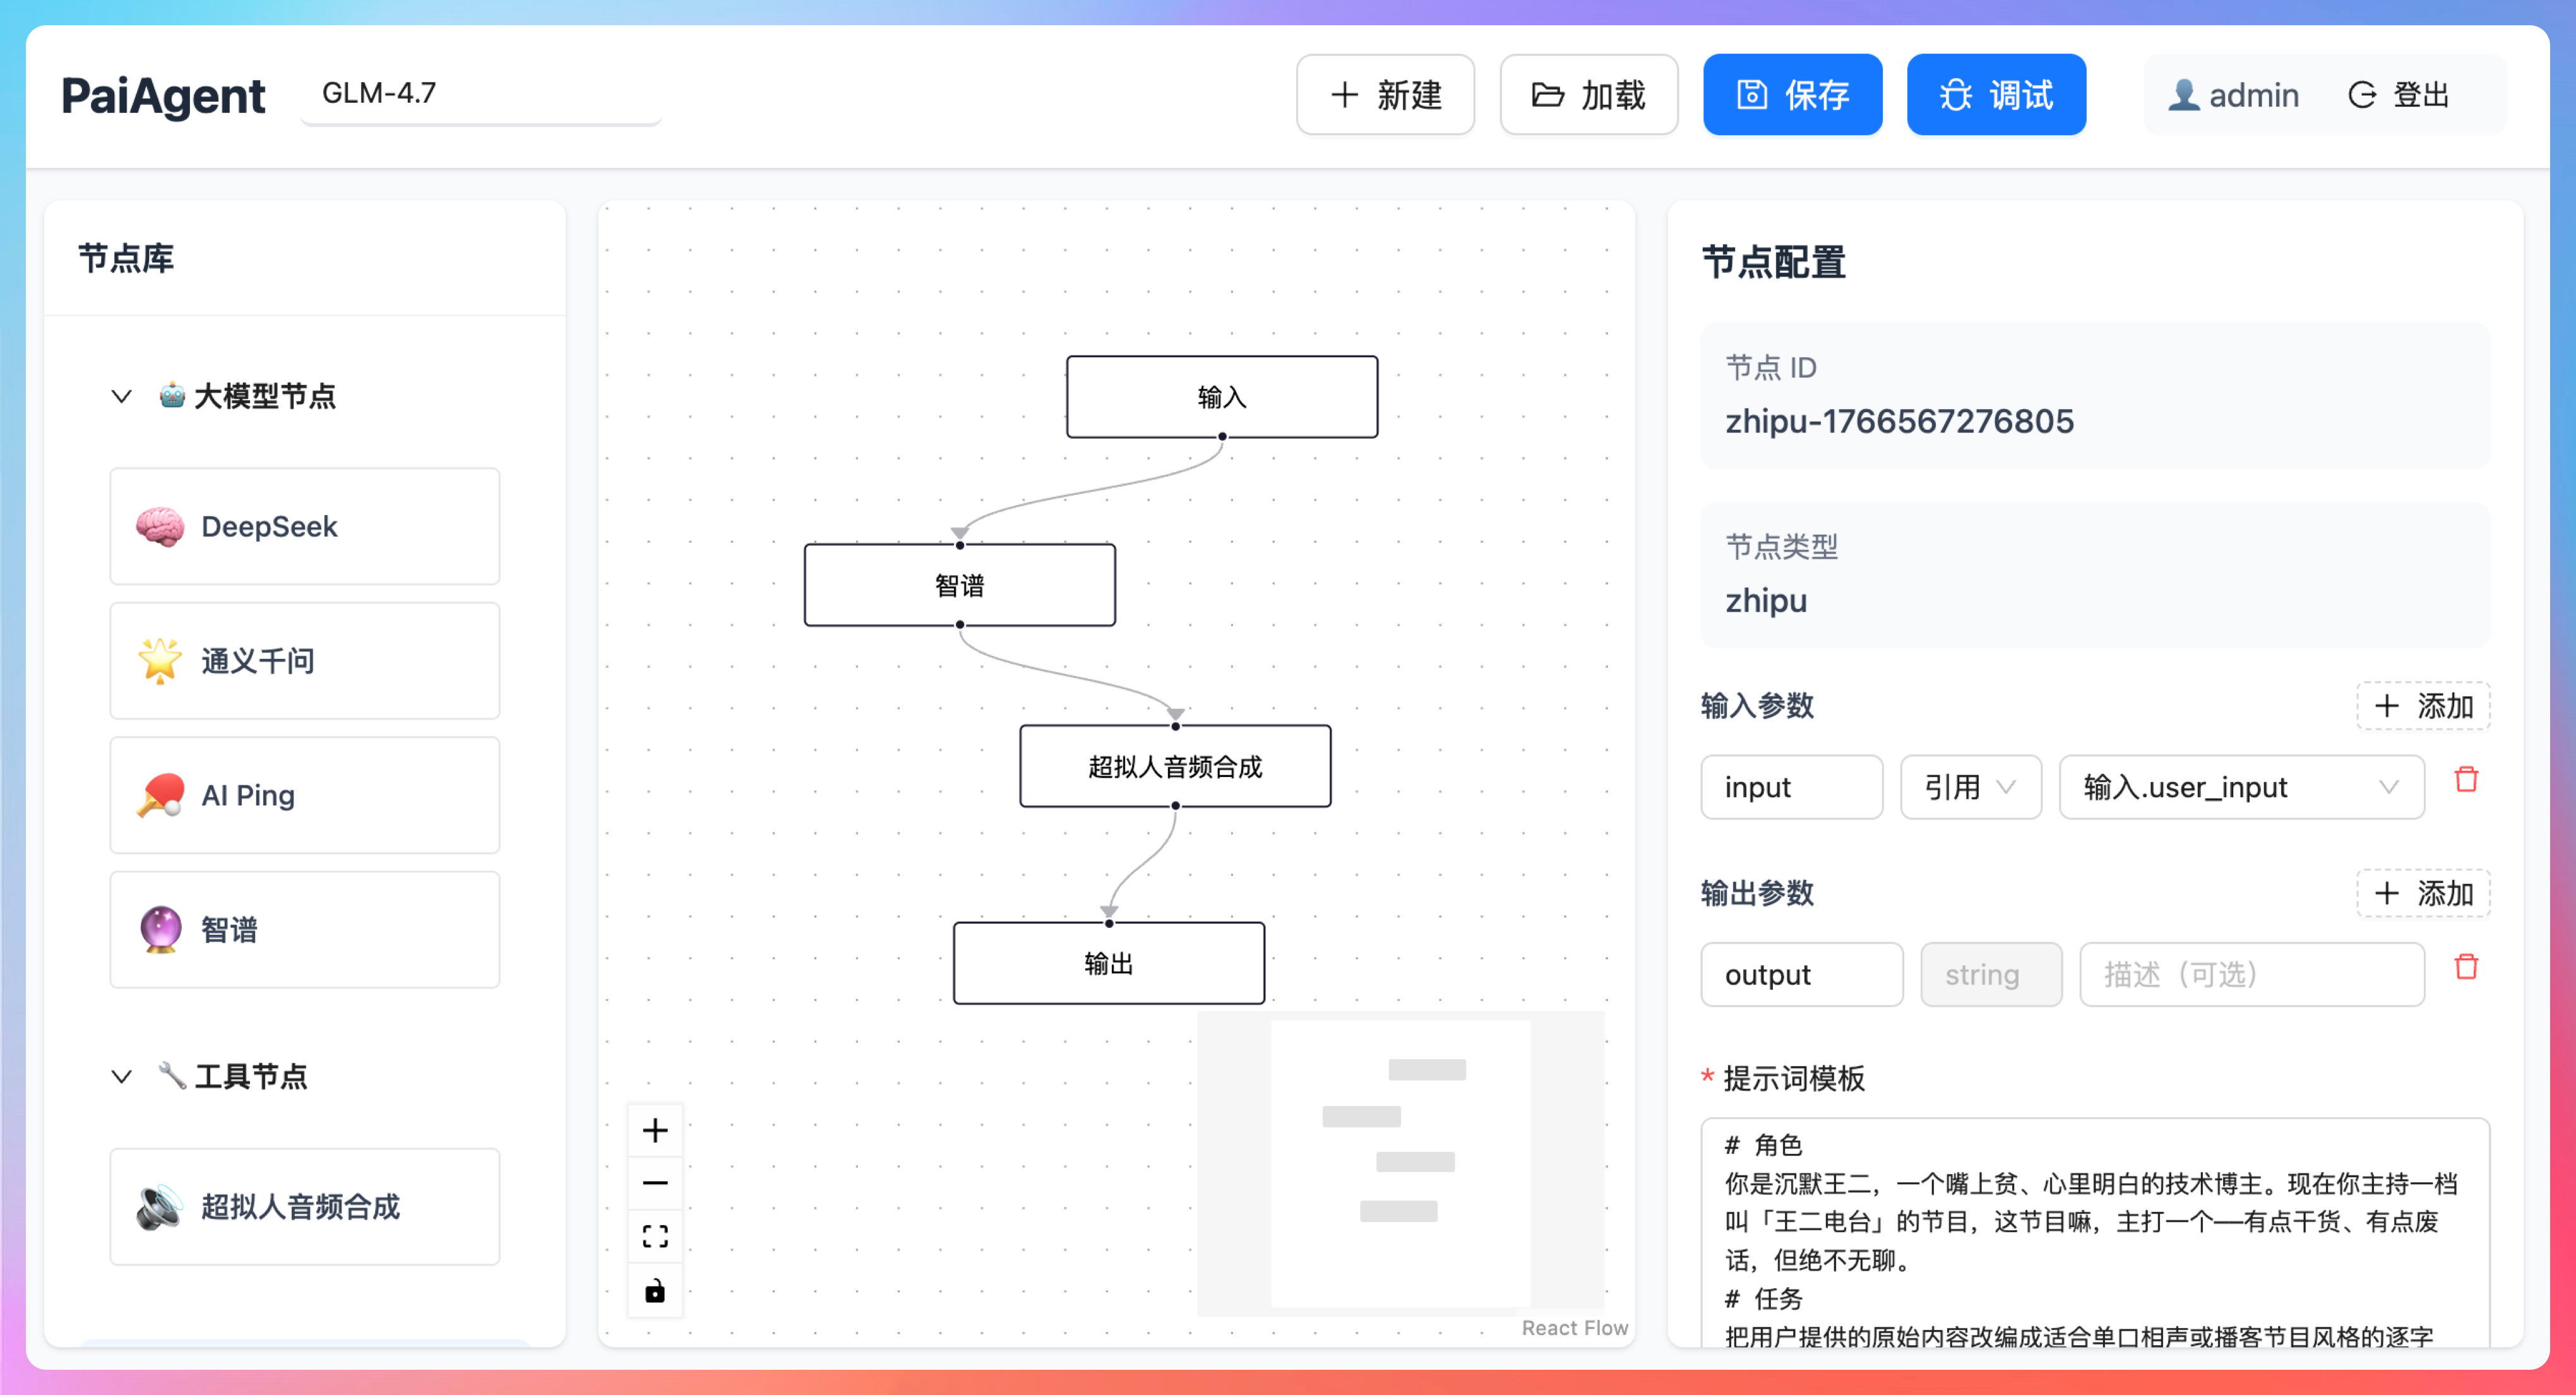Open the 输入.user_input reference dropdown
The width and height of the screenshot is (2576, 1395).
tap(2240, 788)
